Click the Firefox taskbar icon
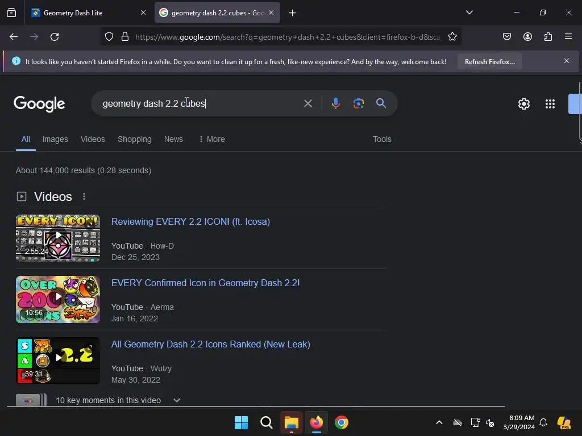The width and height of the screenshot is (582, 436). [316, 422]
